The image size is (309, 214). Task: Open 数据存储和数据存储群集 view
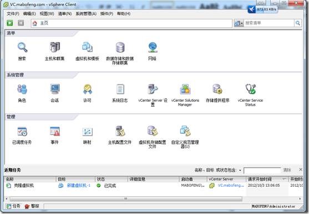120,48
